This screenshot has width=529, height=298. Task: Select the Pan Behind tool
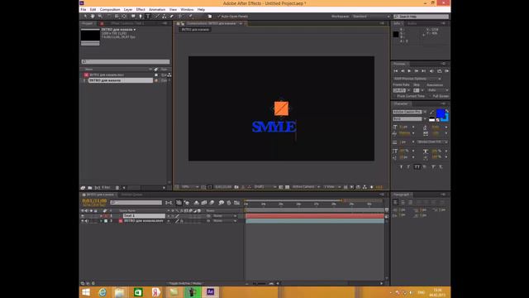(124, 17)
